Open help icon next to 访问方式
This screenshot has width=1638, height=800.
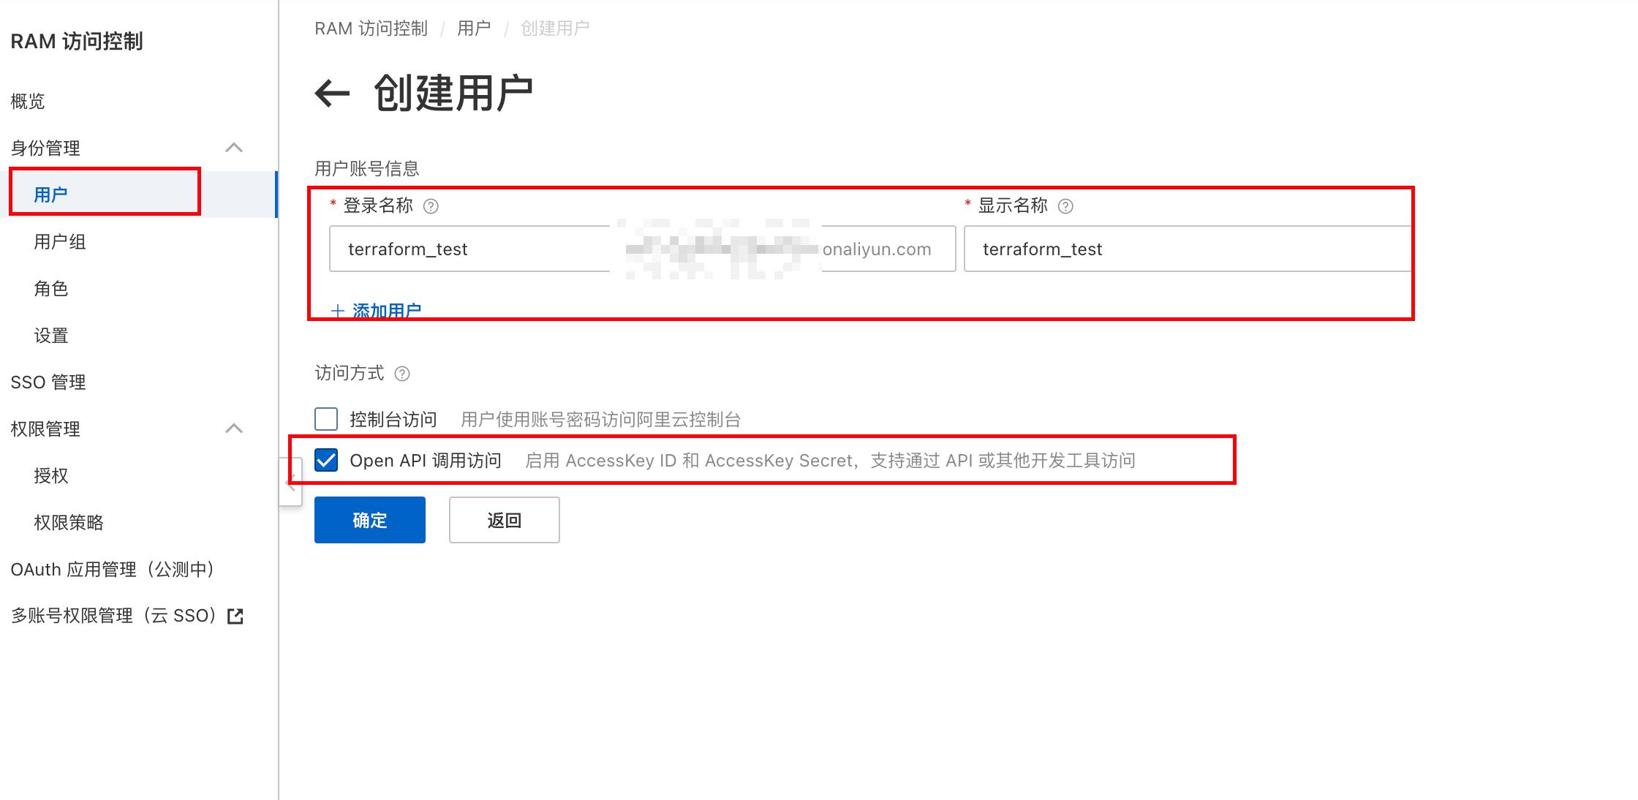(x=402, y=374)
